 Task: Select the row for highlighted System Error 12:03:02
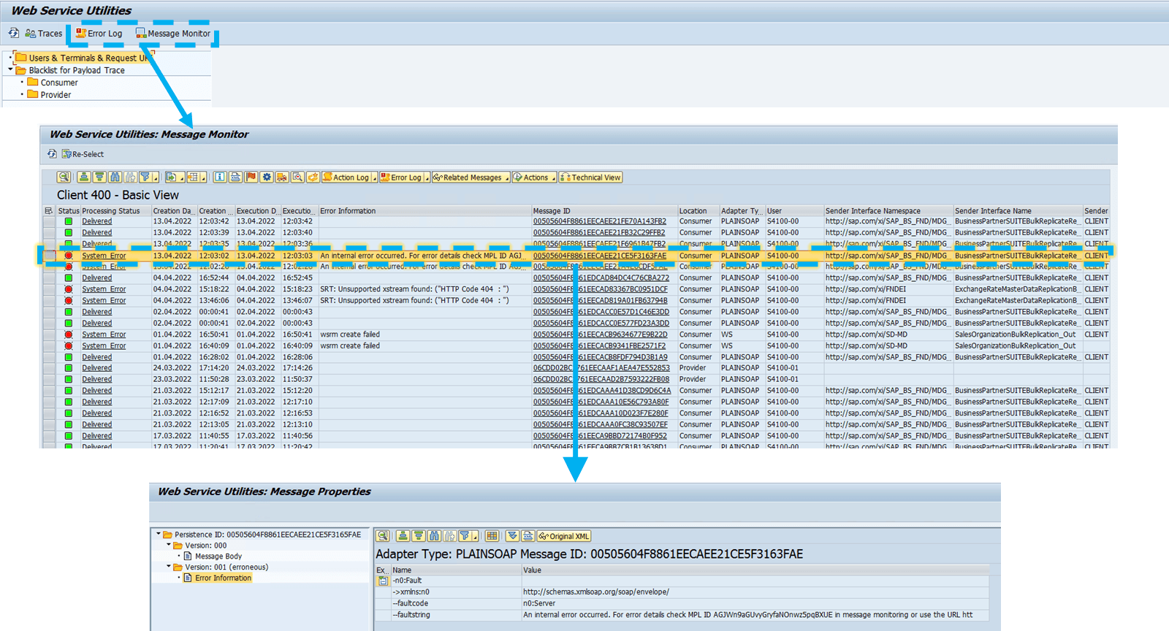click(x=49, y=256)
